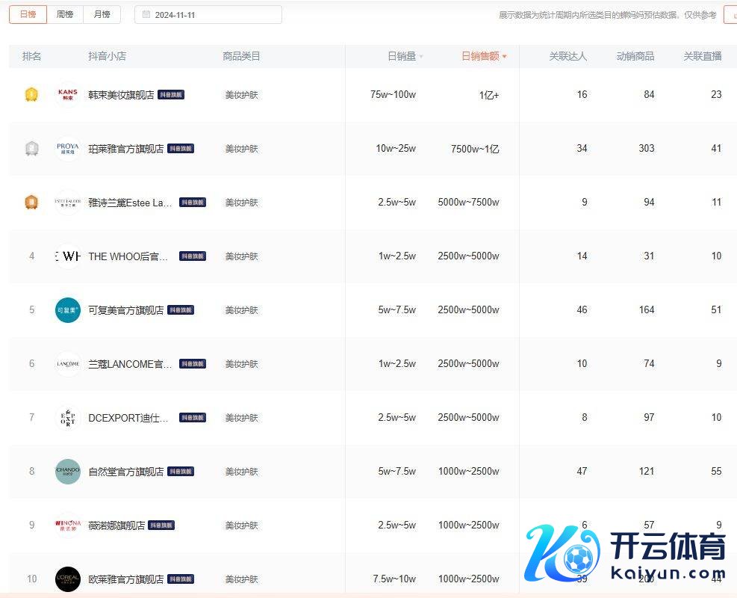Image resolution: width=737 pixels, height=598 pixels.
Task: Open DCEXPORT迪仕… shop link
Action: pos(128,418)
